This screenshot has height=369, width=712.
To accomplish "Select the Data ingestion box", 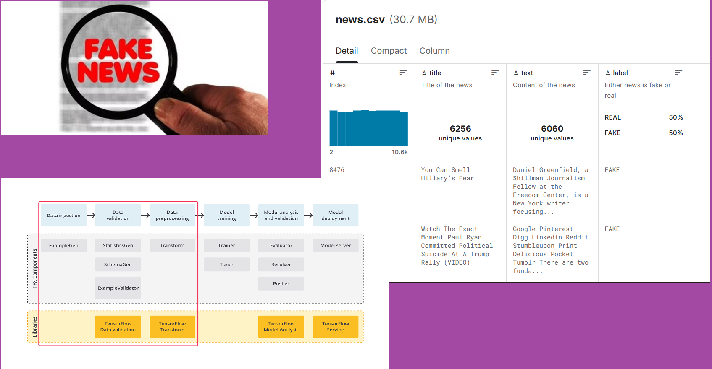I will click(63, 216).
